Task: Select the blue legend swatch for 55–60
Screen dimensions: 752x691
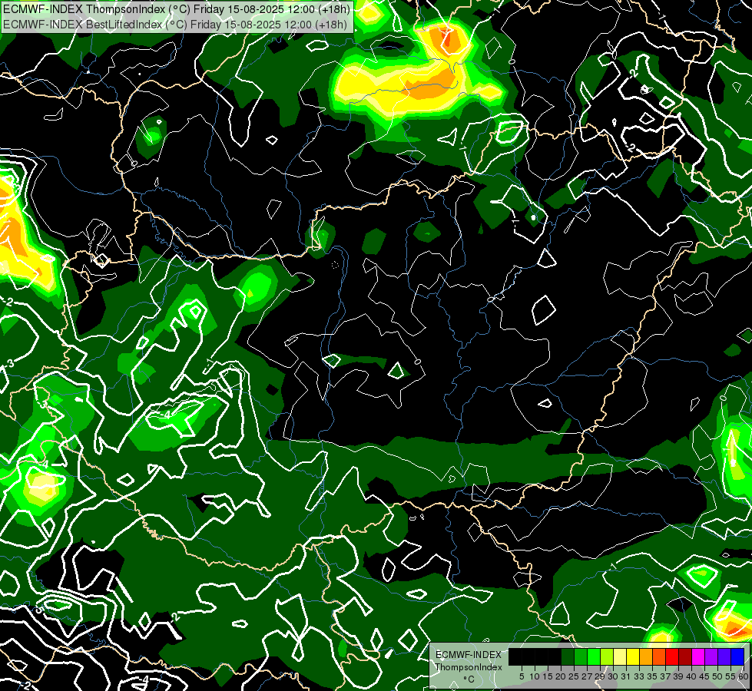Action: pyautogui.click(x=737, y=656)
